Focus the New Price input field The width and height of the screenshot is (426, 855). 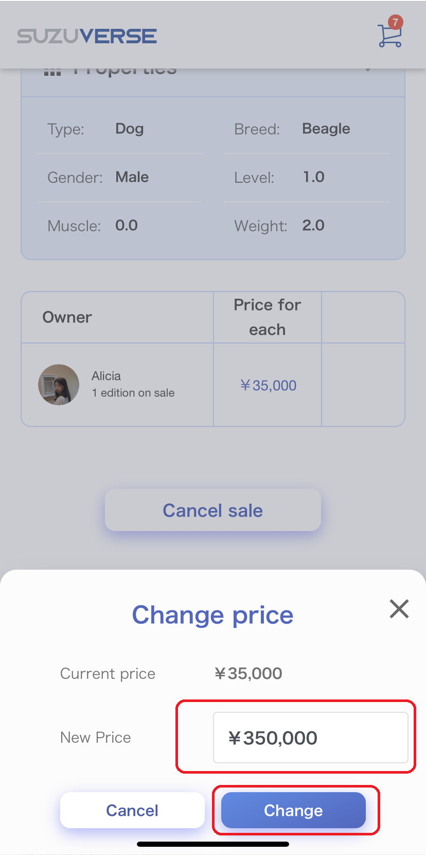click(x=310, y=738)
